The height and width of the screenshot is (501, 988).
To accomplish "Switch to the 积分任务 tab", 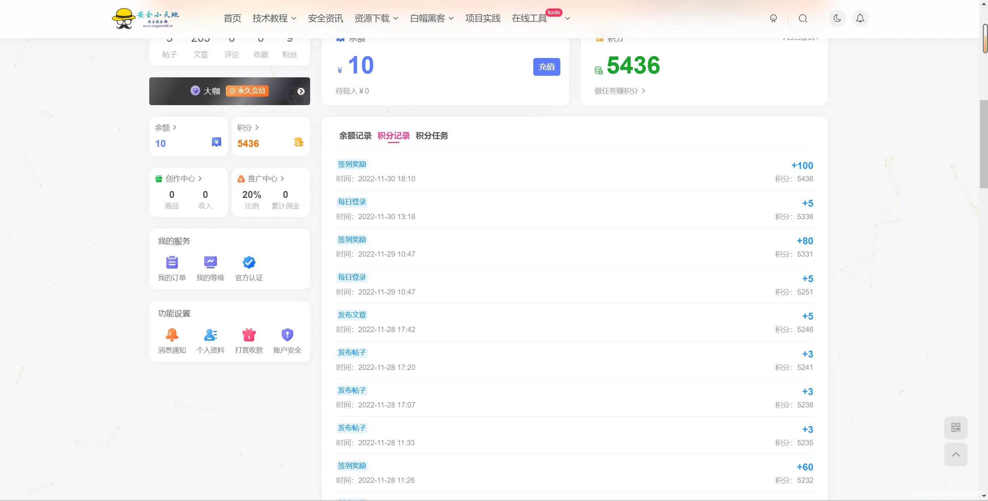I will (432, 136).
